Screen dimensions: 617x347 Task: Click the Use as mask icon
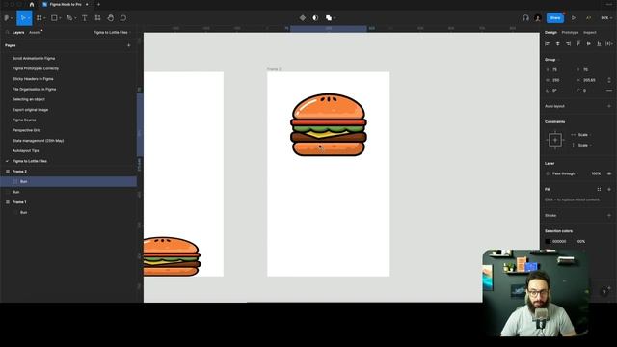pos(315,18)
